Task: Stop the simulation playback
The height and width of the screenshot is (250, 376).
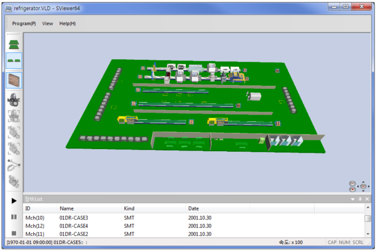Action: [x=14, y=233]
